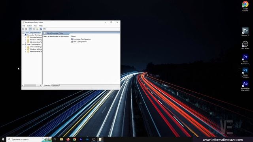
Task: Close the Local Group Policy Editor window
Action: click(117, 22)
